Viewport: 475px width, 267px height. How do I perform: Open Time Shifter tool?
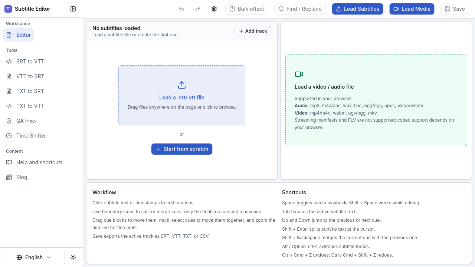[26, 136]
